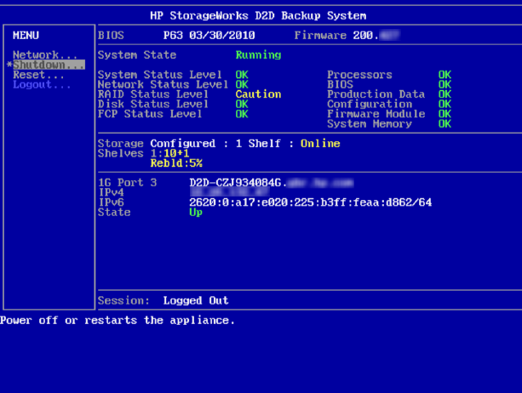Click the OK value next to FCP Status Level
This screenshot has height=393, width=522.
tap(242, 114)
